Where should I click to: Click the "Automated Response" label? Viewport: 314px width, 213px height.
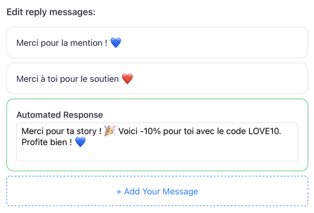coord(59,115)
